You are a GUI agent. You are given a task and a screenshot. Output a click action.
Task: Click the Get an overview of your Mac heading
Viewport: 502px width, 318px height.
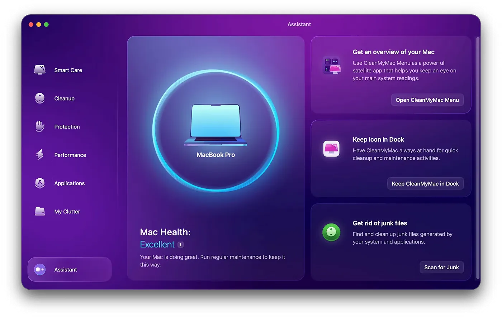[x=393, y=52]
